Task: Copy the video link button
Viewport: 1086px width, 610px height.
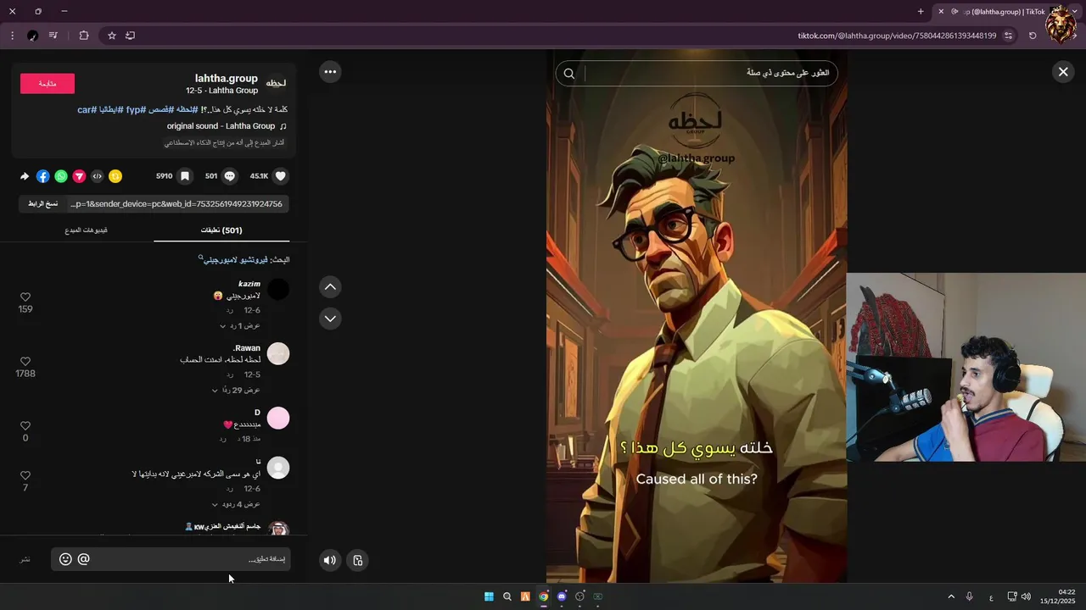Action: [42, 204]
